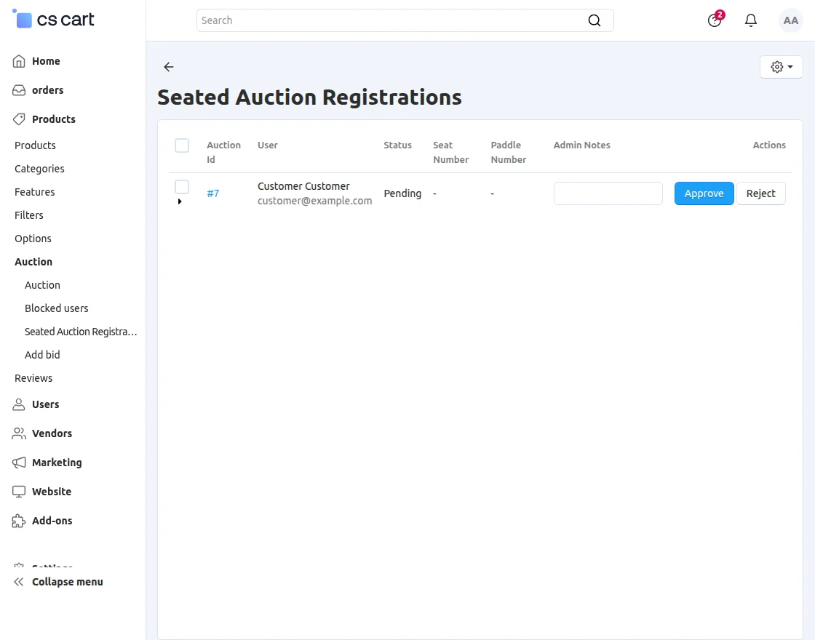The width and height of the screenshot is (815, 640).
Task: Open the CS-Cart logo home link
Action: pos(53,19)
